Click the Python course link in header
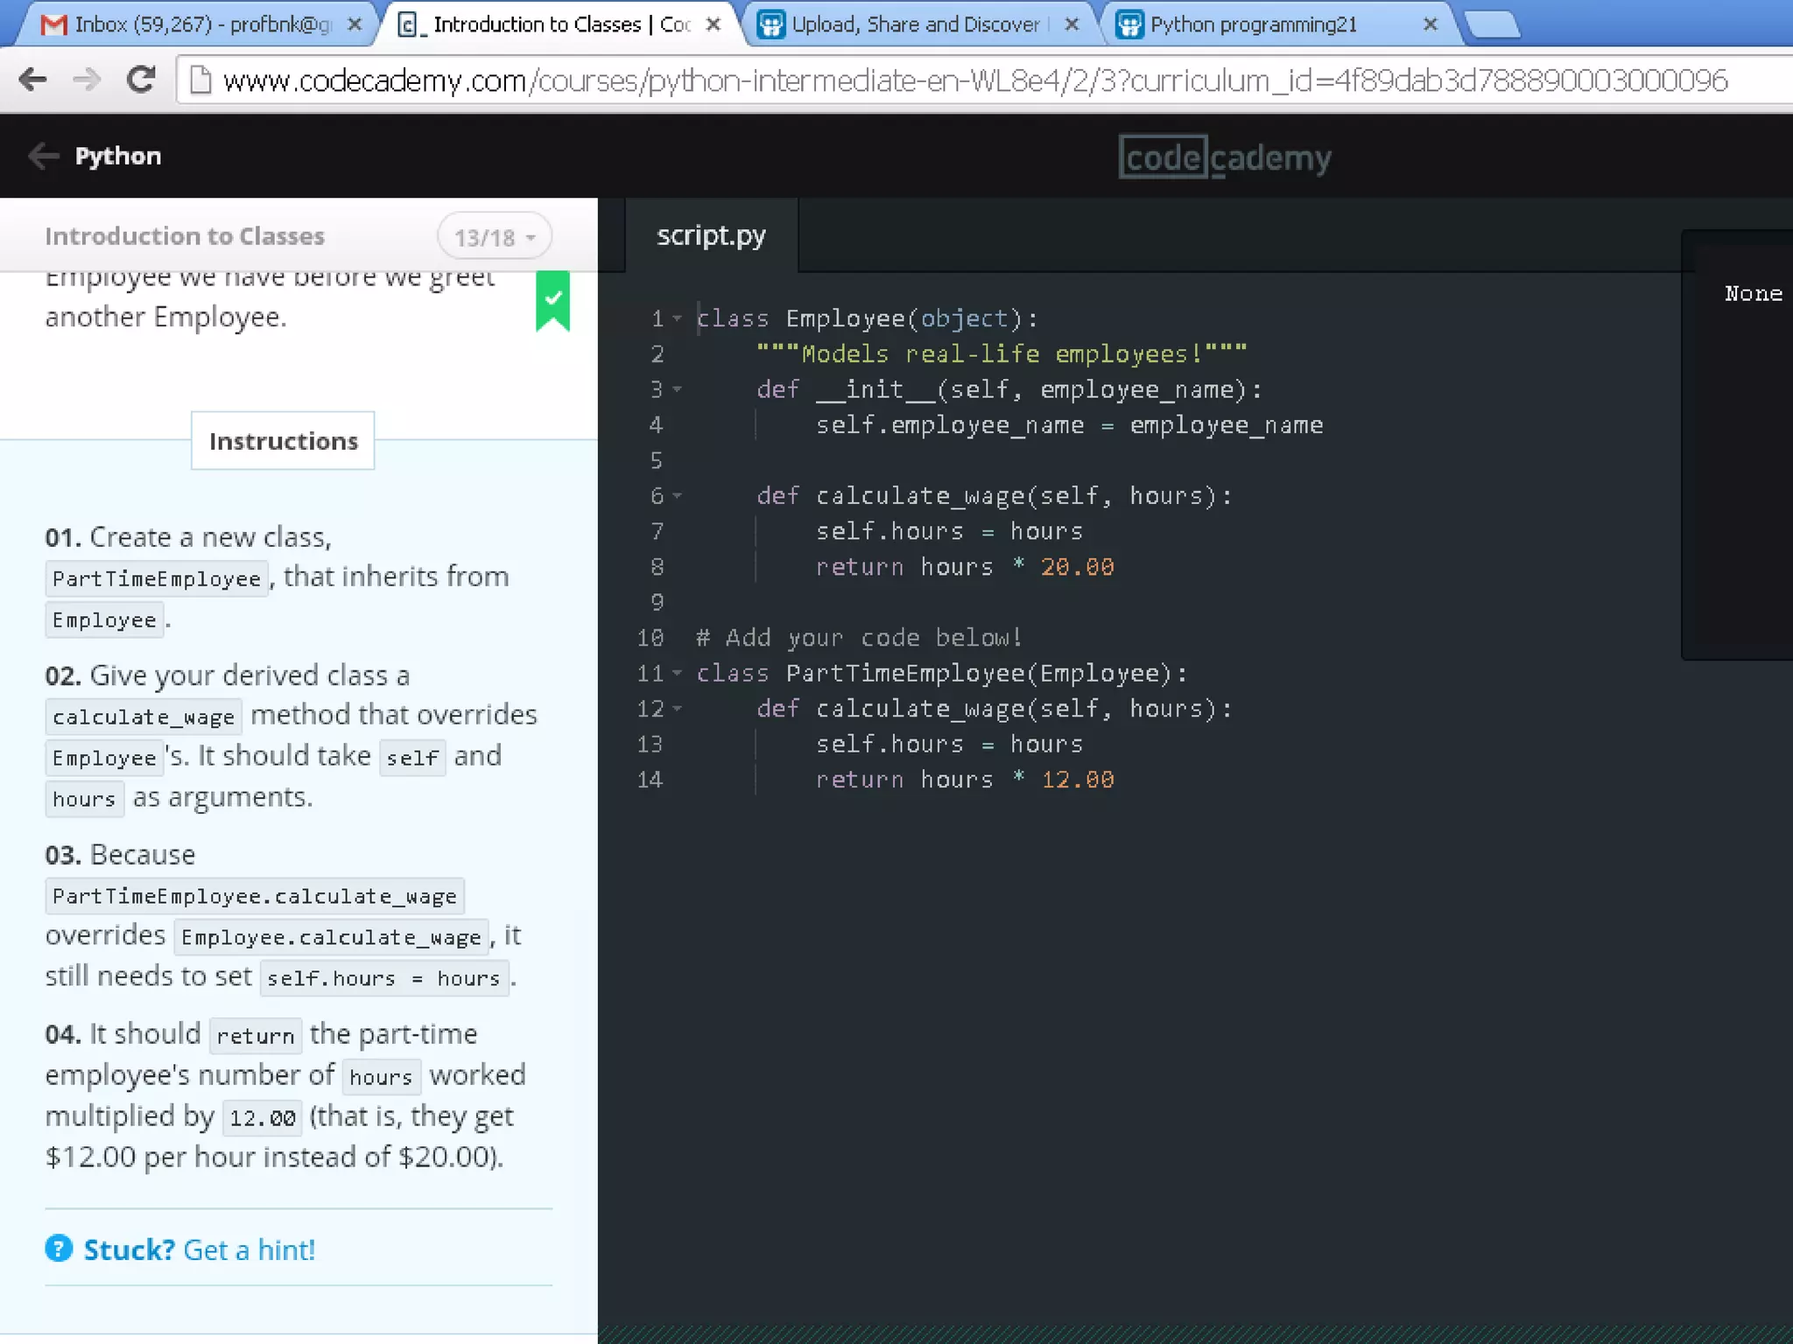1793x1344 pixels. [117, 156]
